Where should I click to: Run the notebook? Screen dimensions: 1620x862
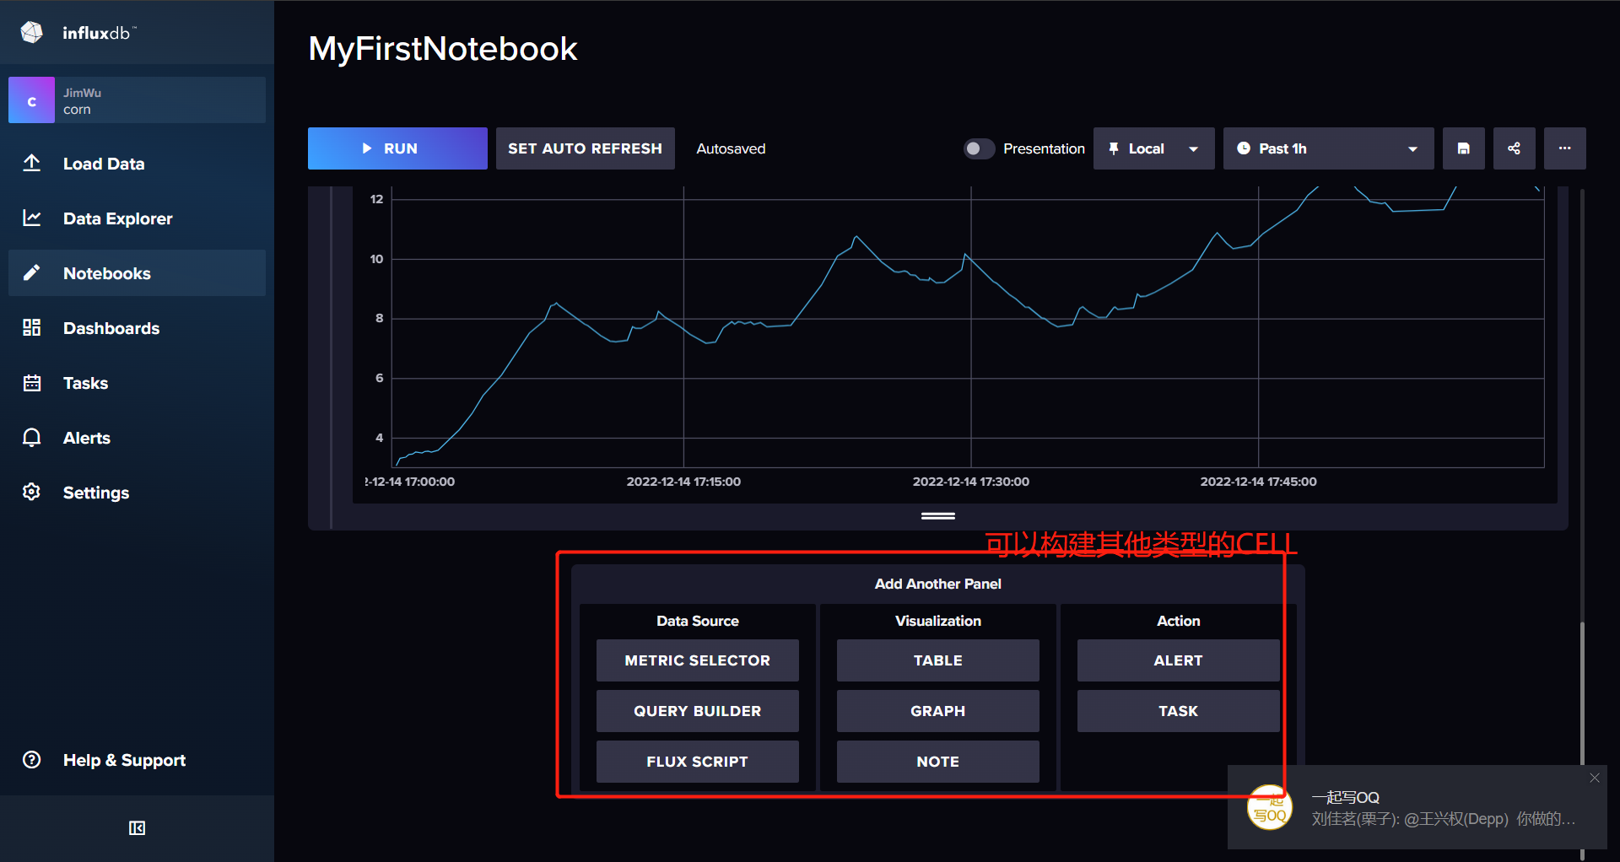click(397, 148)
